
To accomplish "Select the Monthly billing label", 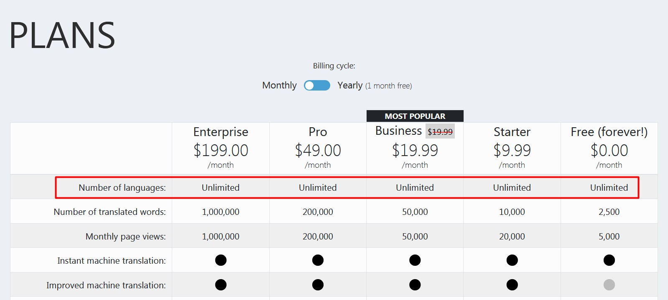I will pyautogui.click(x=279, y=86).
